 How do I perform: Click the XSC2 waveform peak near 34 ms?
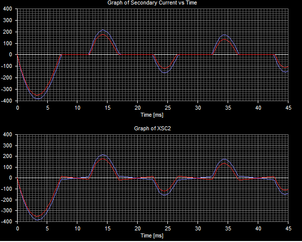(x=224, y=160)
